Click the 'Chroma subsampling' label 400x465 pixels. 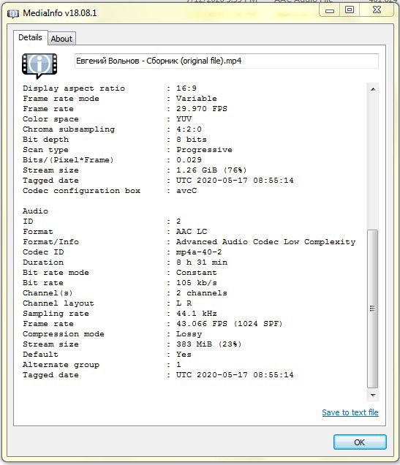coord(69,129)
